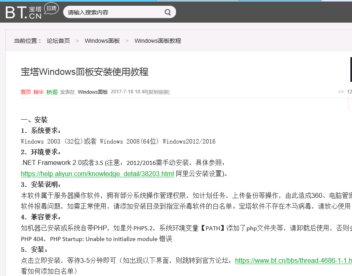The height and width of the screenshot is (276, 352).
Task: Click the [复制链接] copy link
Action: pos(158,92)
